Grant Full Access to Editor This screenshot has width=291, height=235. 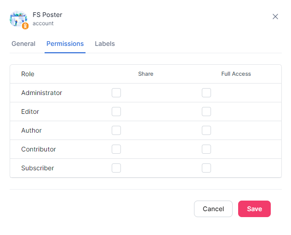click(206, 112)
